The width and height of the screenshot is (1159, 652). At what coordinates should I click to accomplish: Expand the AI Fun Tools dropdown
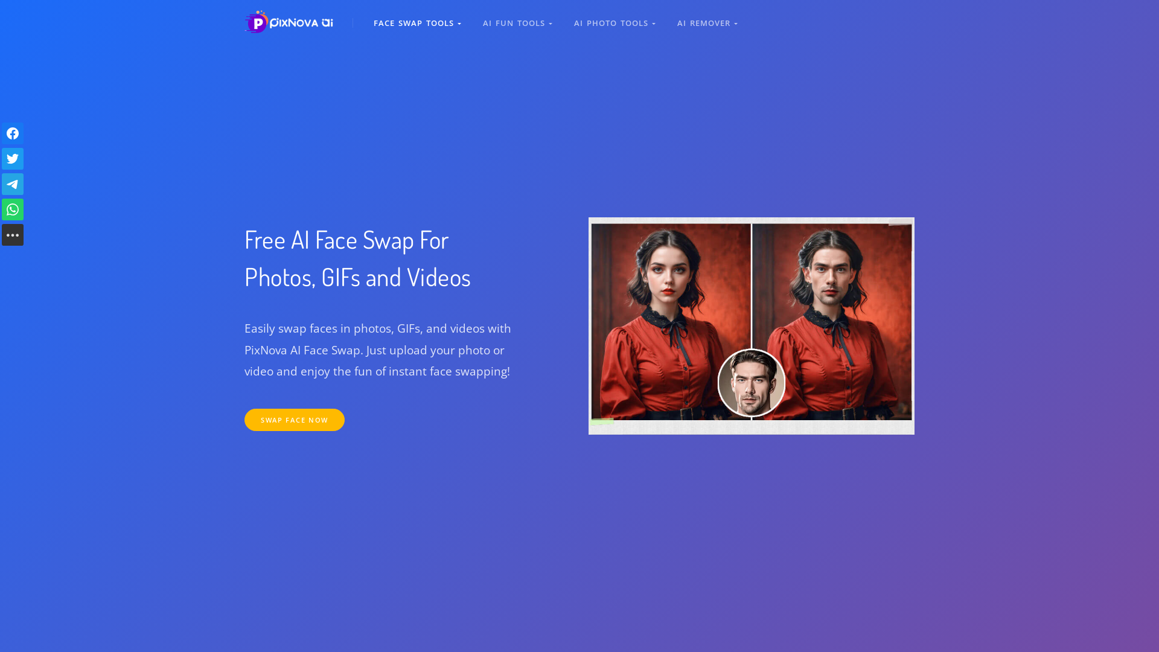point(517,23)
